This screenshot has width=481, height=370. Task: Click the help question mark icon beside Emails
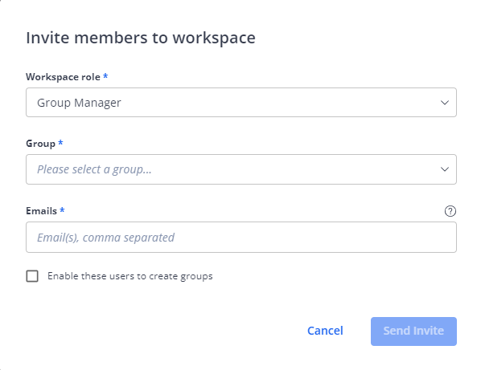click(450, 211)
